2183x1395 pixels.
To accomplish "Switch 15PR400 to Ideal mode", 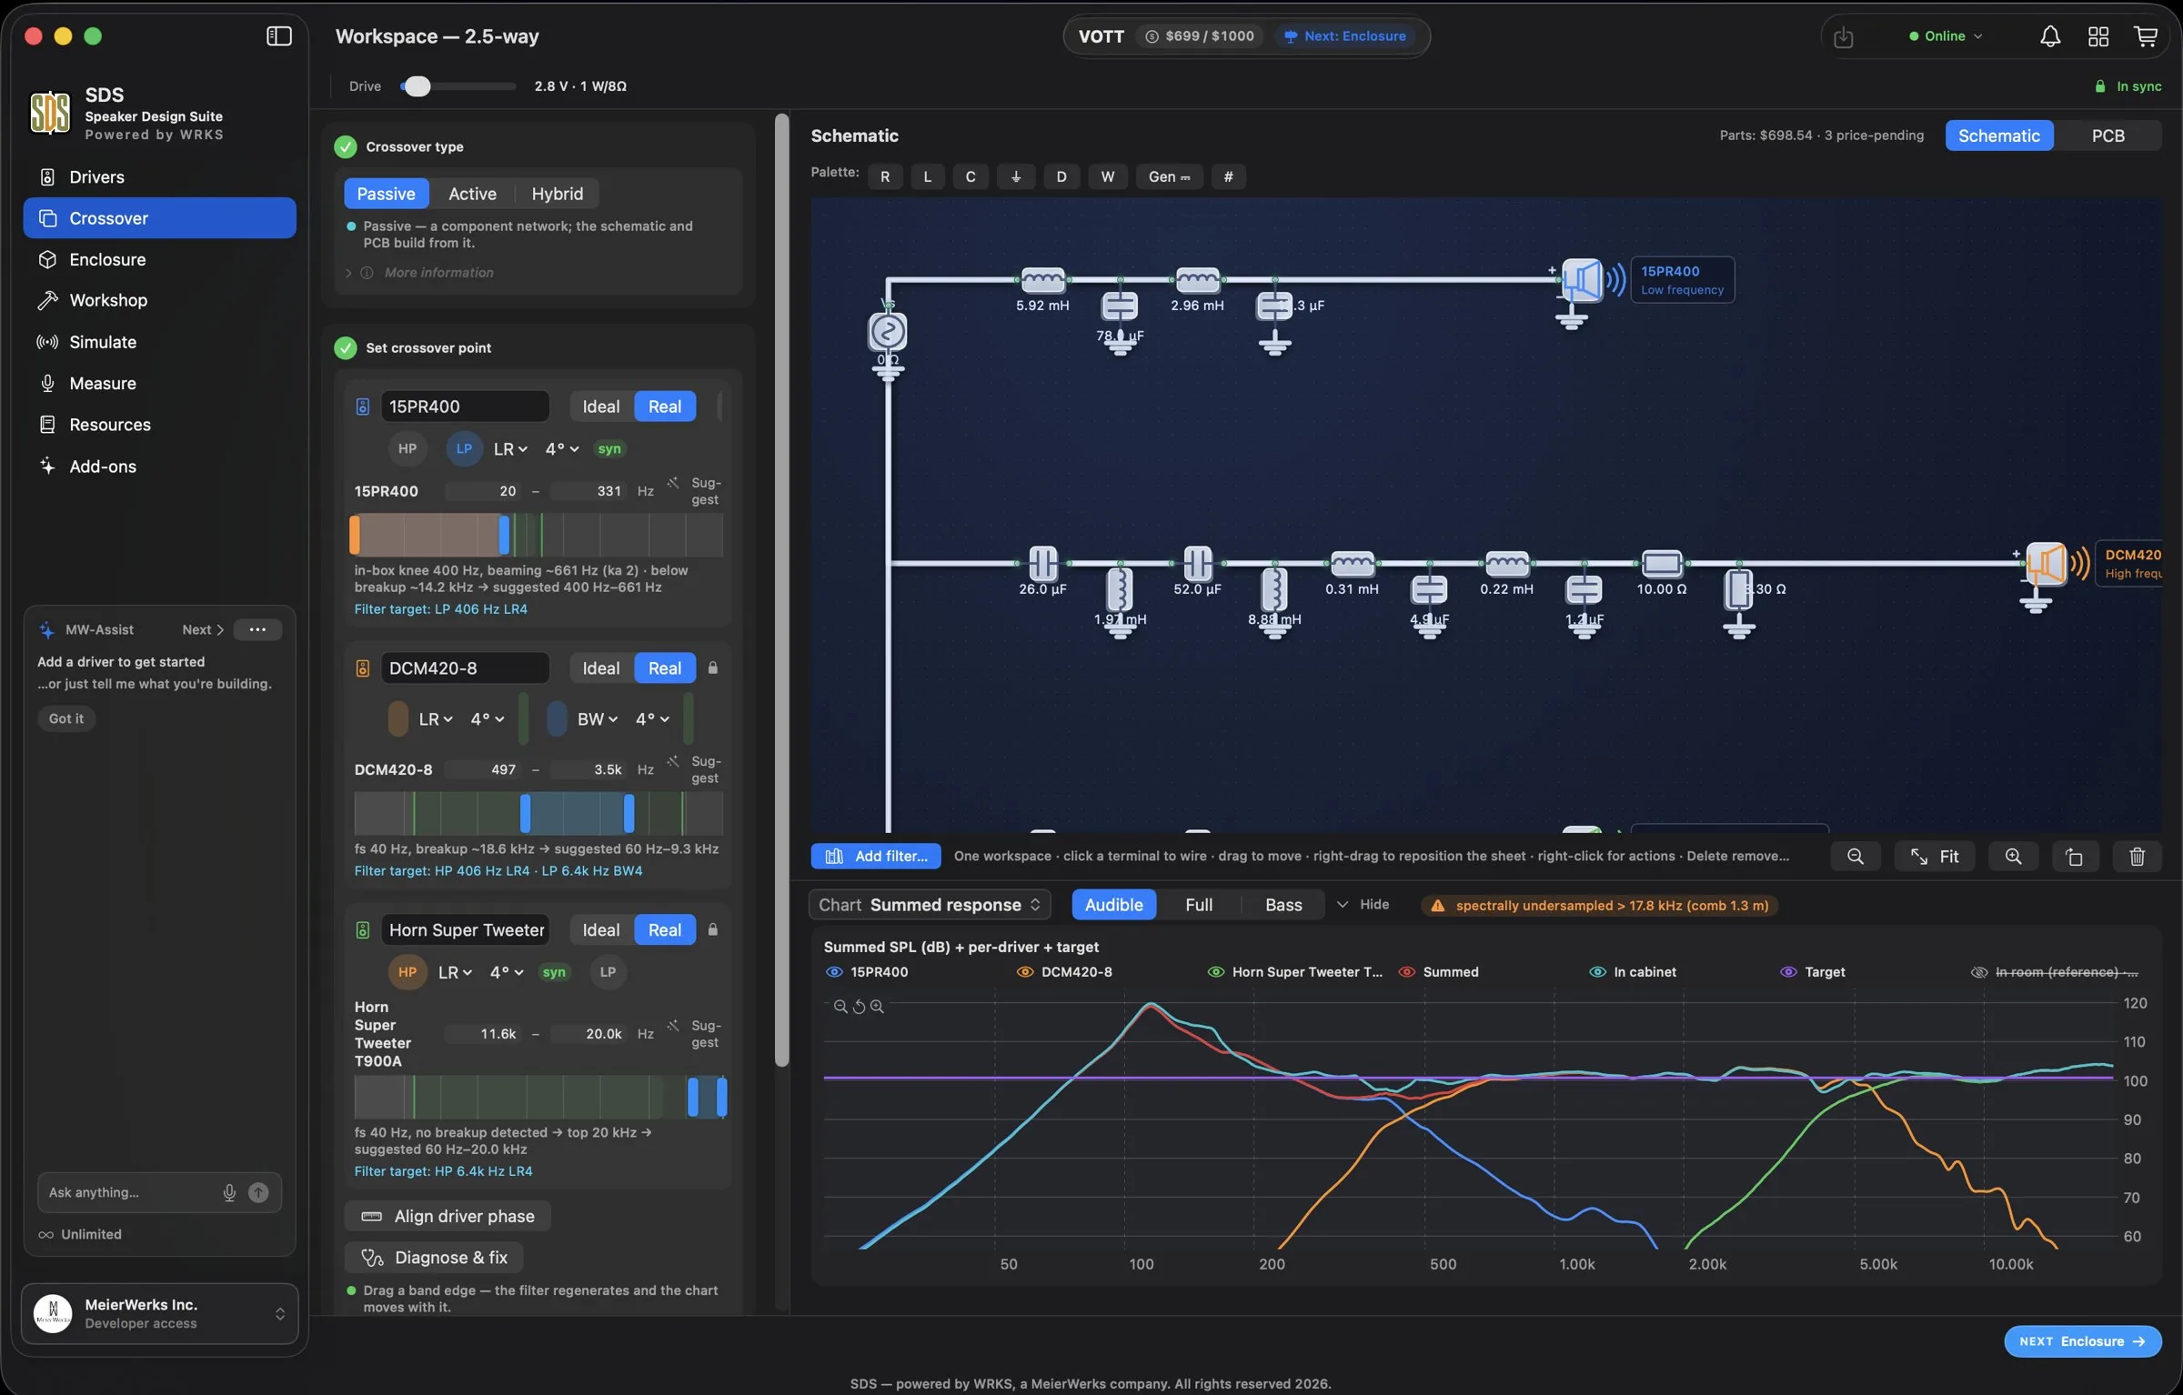I will [x=600, y=406].
